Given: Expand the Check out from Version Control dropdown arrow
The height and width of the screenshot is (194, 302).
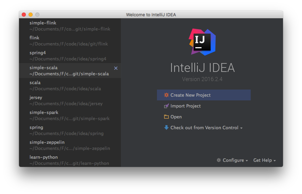Looking at the screenshot, I should [x=242, y=128].
